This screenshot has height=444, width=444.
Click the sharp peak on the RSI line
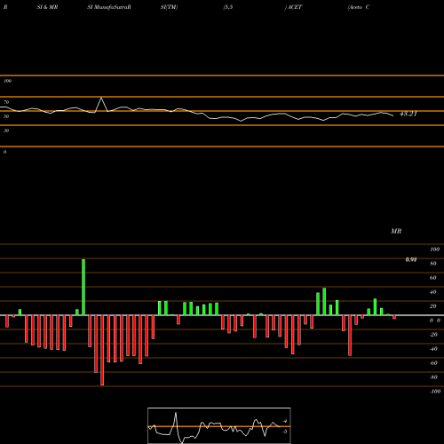101,99
